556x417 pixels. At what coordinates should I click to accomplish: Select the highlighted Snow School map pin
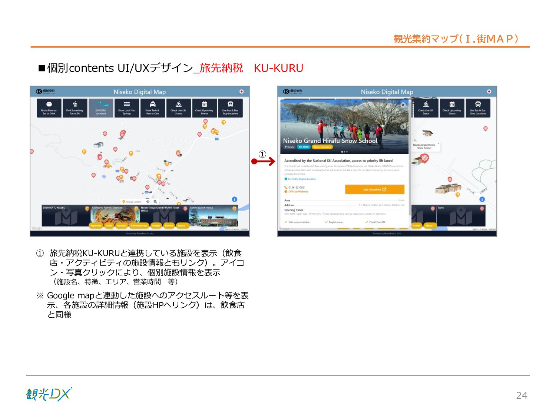425,158
